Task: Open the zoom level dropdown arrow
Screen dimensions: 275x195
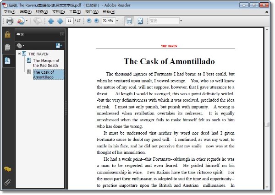Action: click(117, 21)
